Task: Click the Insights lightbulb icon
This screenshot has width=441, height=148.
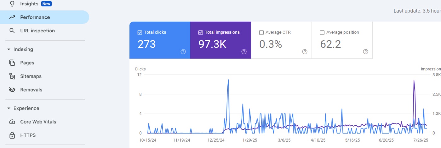Action: pyautogui.click(x=12, y=4)
